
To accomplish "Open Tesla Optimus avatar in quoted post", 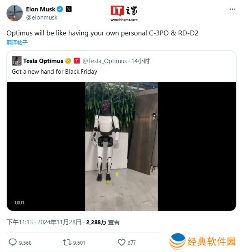I will (x=17, y=61).
